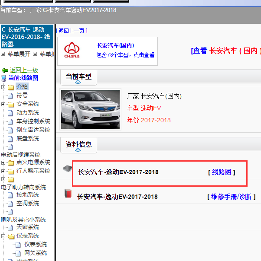The height and width of the screenshot is (261, 261).
Task: Select 当前:线路图 tree root
Action: [x=23, y=78]
